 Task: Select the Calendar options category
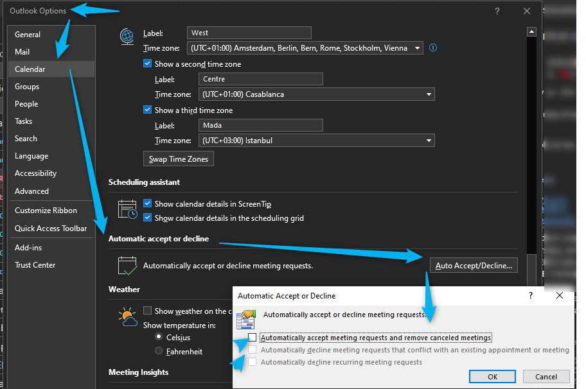pos(51,69)
